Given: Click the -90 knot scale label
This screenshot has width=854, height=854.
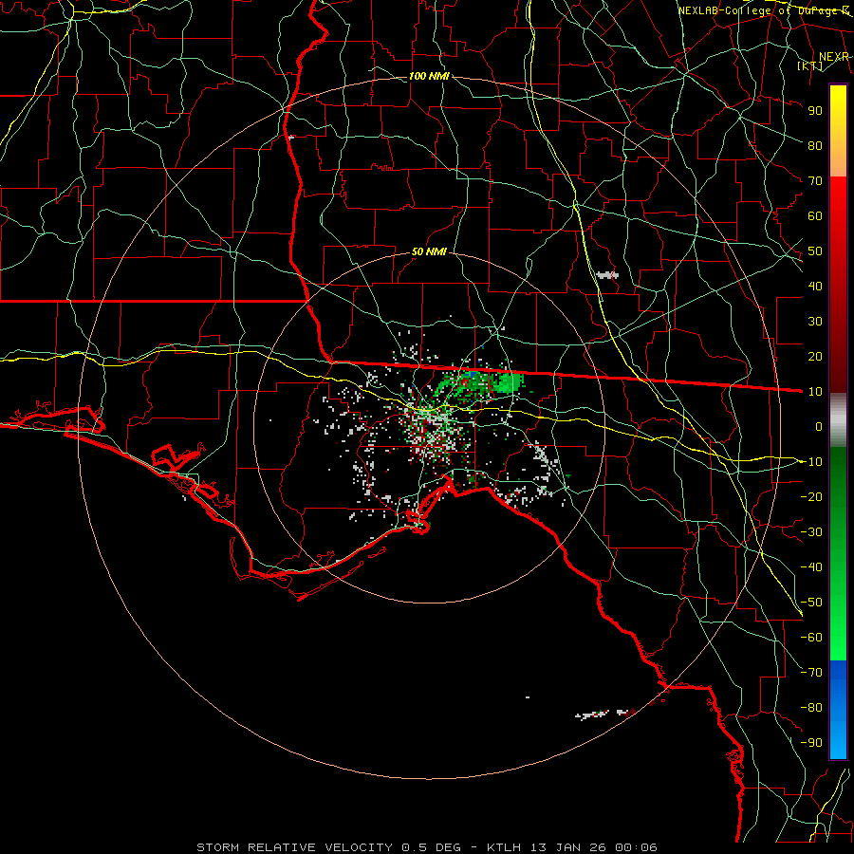Looking at the screenshot, I should pos(811,742).
